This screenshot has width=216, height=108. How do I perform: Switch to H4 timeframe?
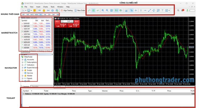45,15
